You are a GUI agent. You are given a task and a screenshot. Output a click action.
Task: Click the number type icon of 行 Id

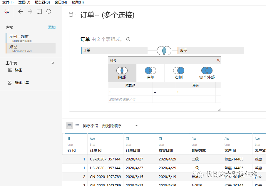click(x=69, y=138)
